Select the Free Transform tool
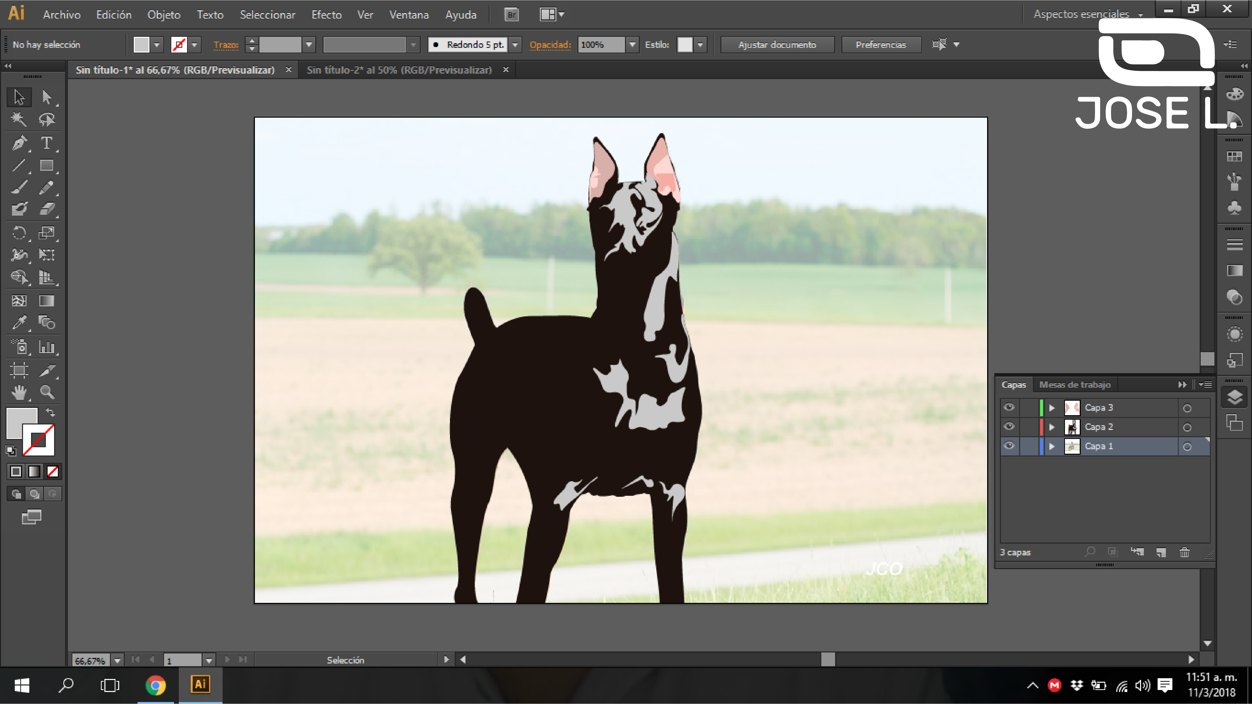 [47, 255]
